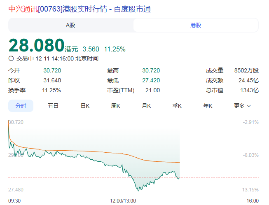Viewport: 269px width, 205px height.
Task: Switch to the A股 tab
Action: click(x=70, y=25)
